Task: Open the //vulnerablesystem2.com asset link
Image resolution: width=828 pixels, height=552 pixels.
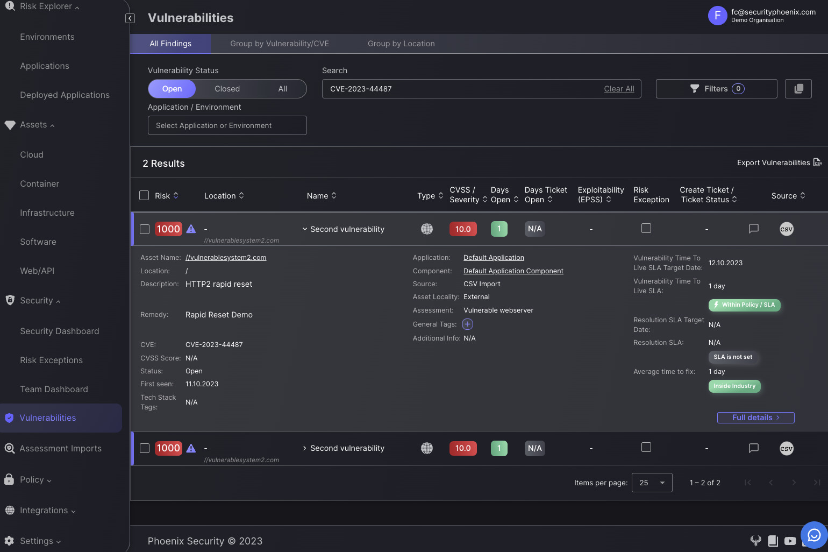Action: 226,258
